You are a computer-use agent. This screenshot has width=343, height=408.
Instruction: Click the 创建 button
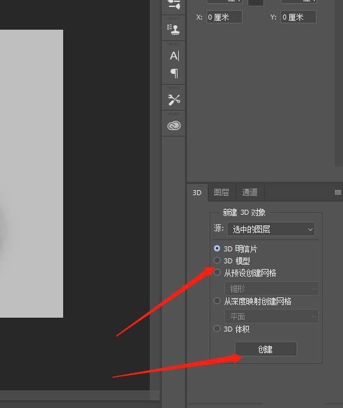(x=266, y=349)
